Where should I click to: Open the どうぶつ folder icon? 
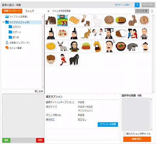tap(10, 27)
